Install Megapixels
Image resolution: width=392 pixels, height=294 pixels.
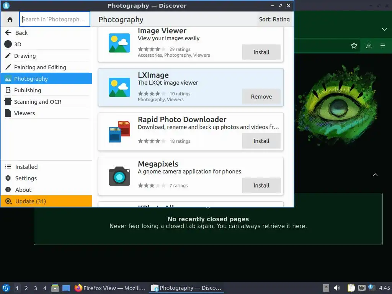coord(261,185)
